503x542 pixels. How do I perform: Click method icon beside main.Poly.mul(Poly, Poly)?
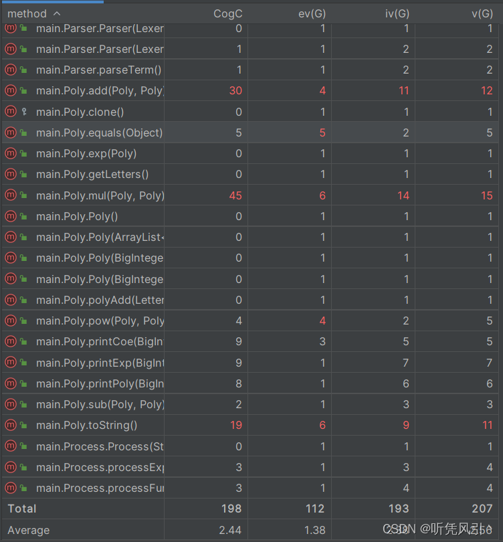(x=11, y=195)
